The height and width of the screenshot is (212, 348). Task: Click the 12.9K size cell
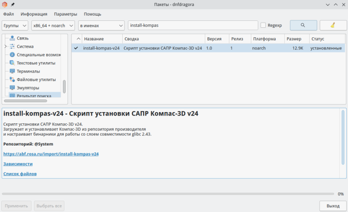click(x=298, y=48)
